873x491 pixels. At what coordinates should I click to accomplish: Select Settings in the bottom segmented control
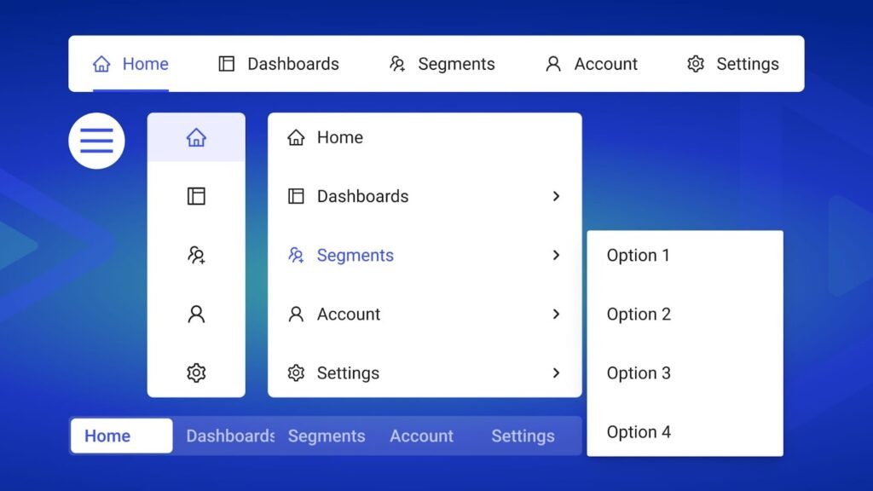(x=523, y=436)
